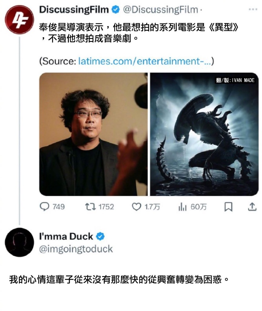Open the director portrait photo

pos(93,134)
